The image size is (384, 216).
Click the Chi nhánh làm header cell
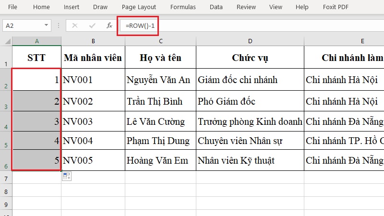(344, 57)
